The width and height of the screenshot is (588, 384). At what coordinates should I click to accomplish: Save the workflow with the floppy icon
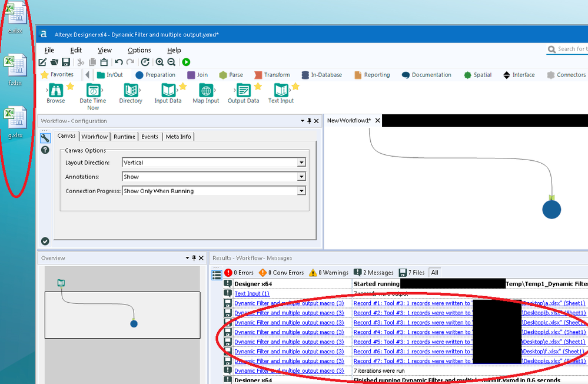coord(66,62)
